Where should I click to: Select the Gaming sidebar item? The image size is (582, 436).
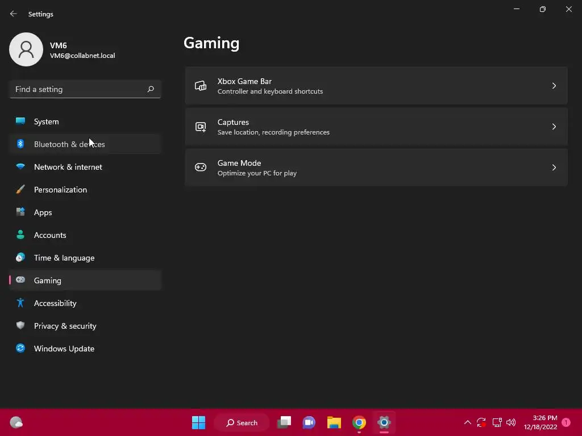tap(85, 280)
